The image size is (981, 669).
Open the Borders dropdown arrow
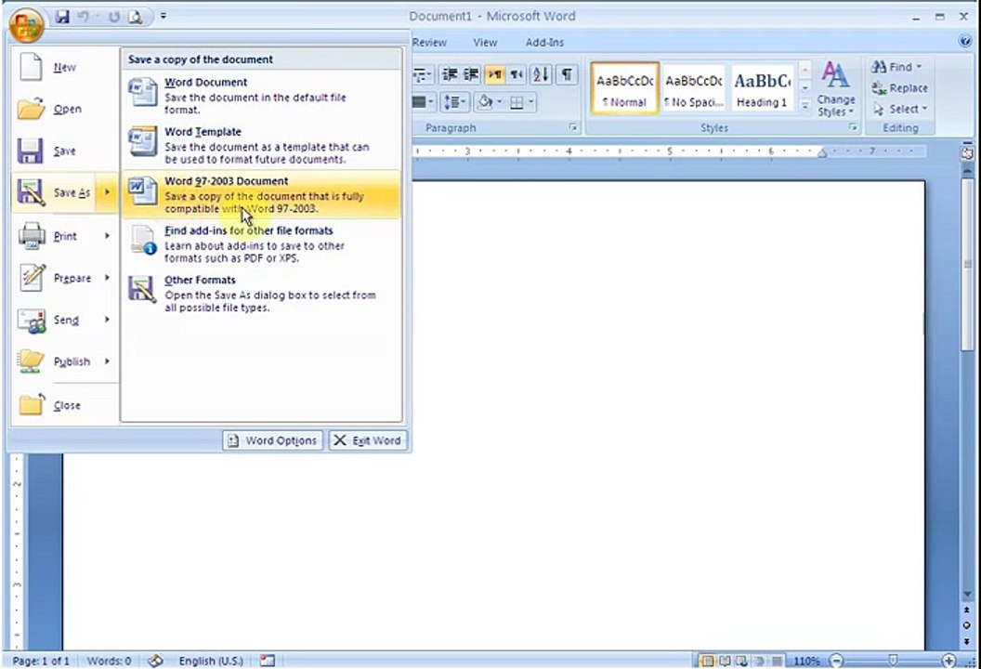pos(531,102)
